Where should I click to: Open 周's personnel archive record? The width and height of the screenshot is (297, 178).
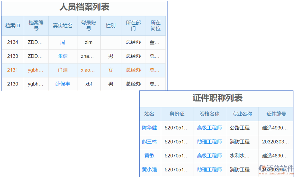[63, 42]
